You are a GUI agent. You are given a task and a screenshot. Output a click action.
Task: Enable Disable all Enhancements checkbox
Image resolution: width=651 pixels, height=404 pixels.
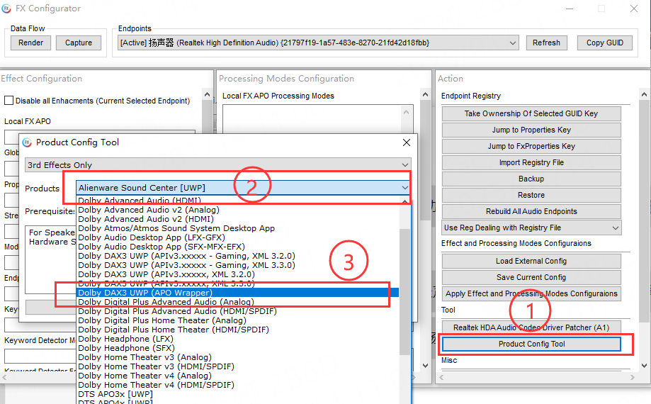[9, 101]
